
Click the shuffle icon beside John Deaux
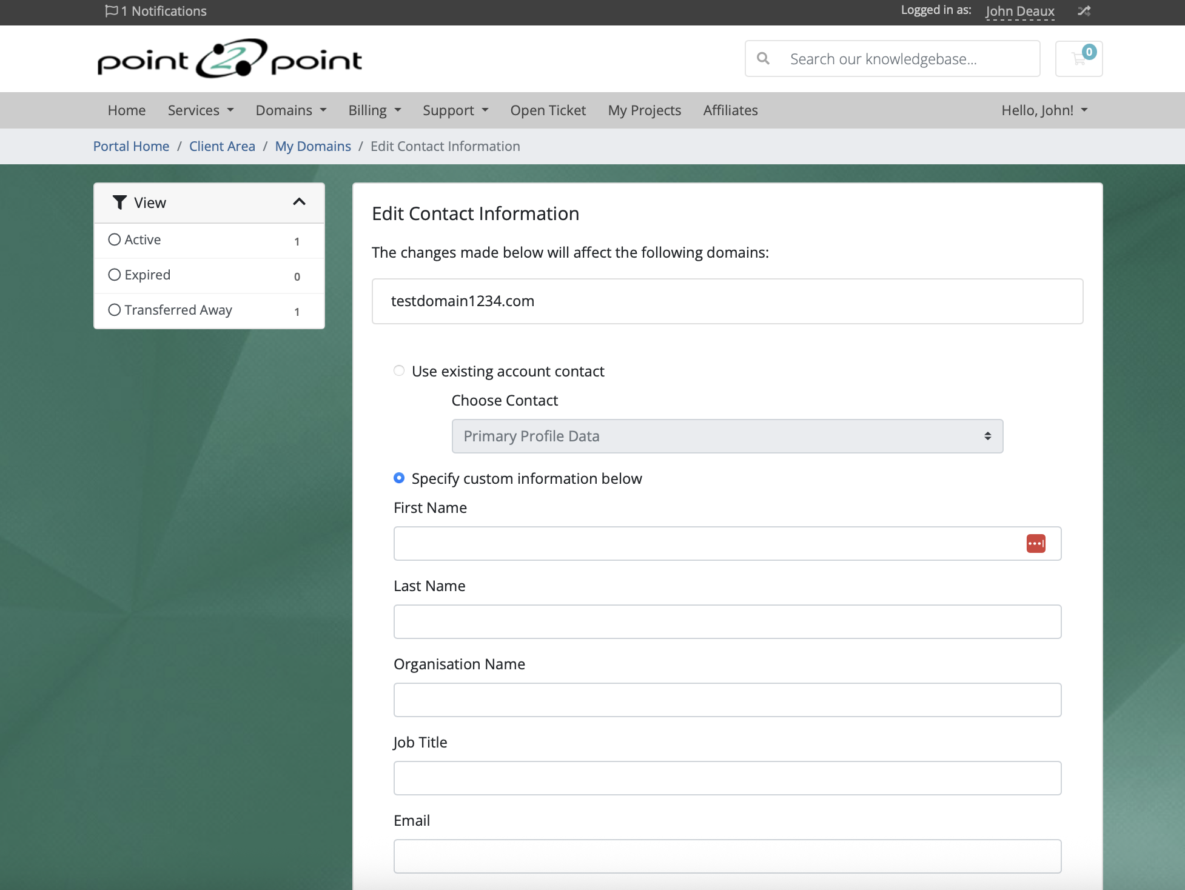click(1084, 11)
